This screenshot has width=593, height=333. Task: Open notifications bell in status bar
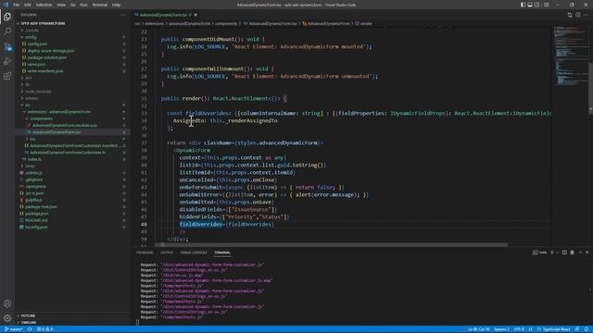[x=586, y=329]
